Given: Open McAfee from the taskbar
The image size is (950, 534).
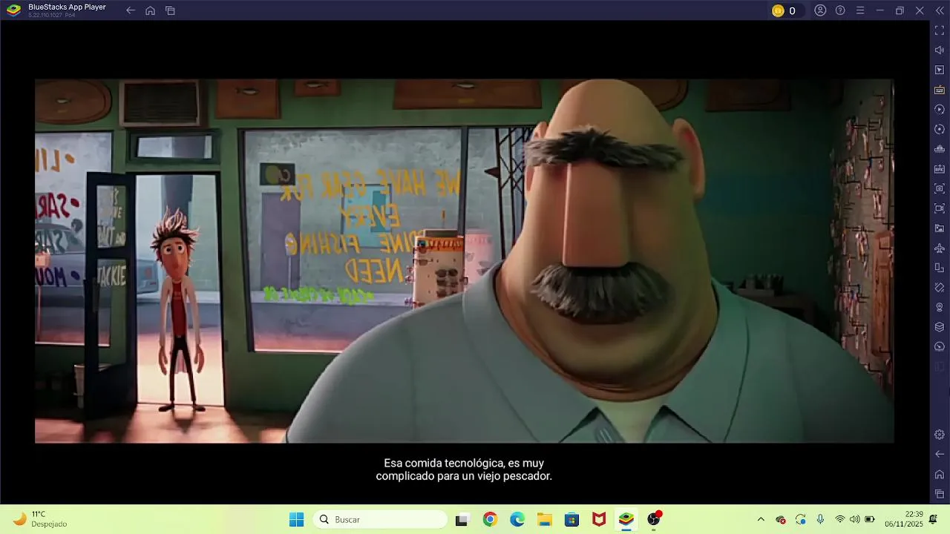Looking at the screenshot, I should point(599,519).
